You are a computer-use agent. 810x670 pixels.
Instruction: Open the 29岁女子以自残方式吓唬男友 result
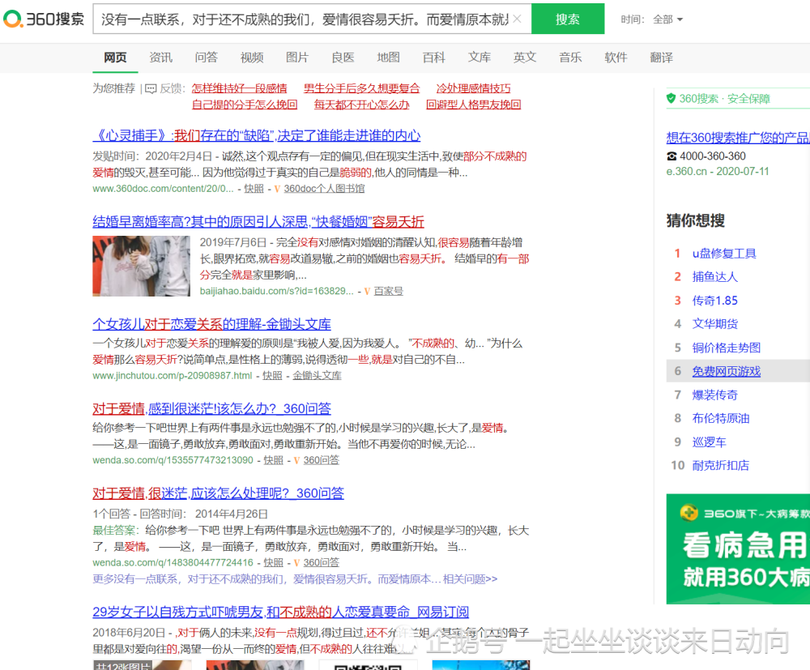click(280, 612)
